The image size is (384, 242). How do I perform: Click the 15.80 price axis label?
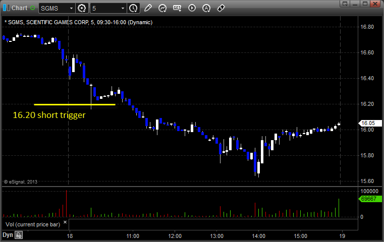coord(367,155)
